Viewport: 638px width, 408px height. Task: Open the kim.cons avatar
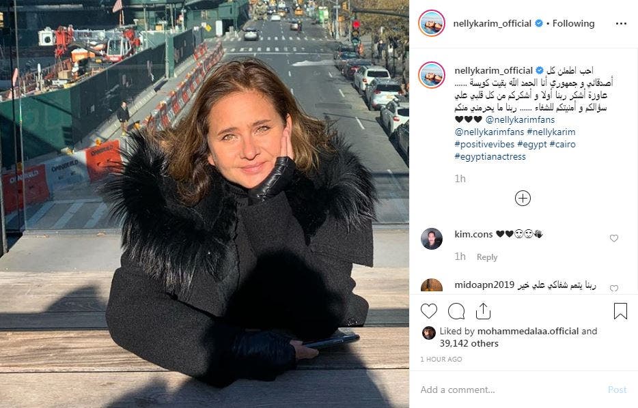tap(431, 239)
